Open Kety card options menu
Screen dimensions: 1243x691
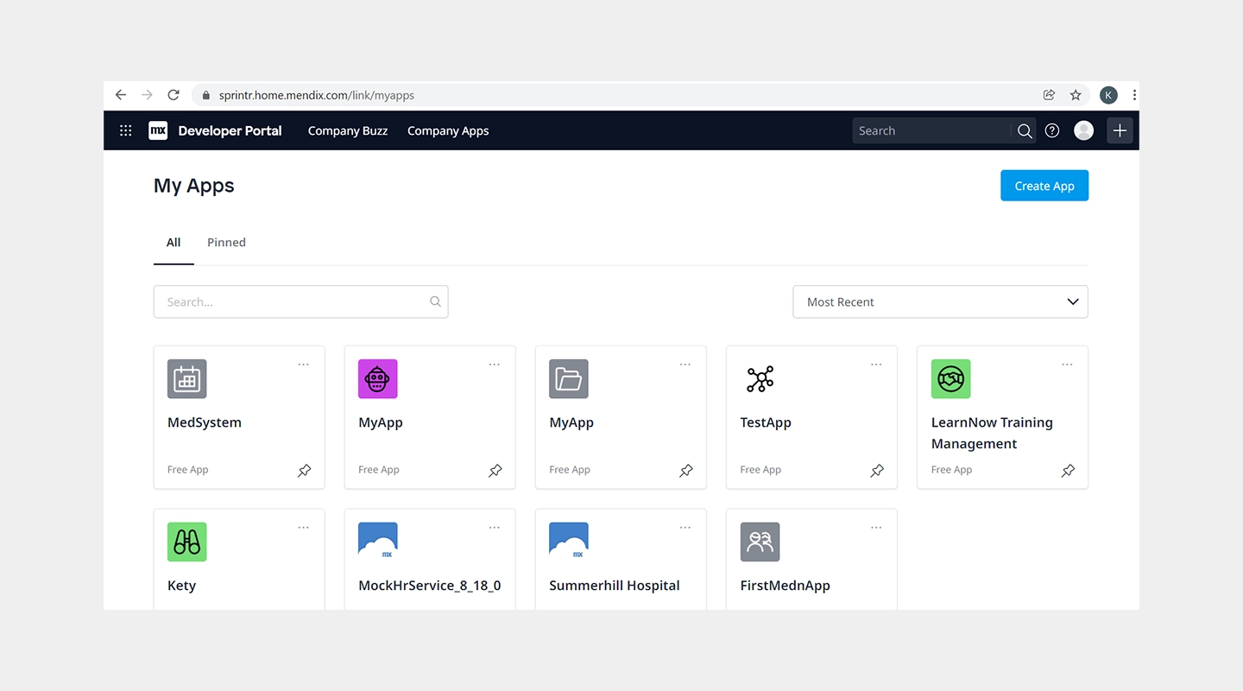pos(304,528)
